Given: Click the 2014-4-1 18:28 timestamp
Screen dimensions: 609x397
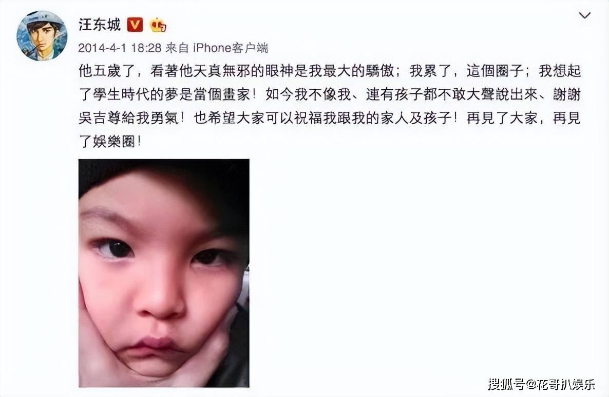Looking at the screenshot, I should tap(120, 48).
